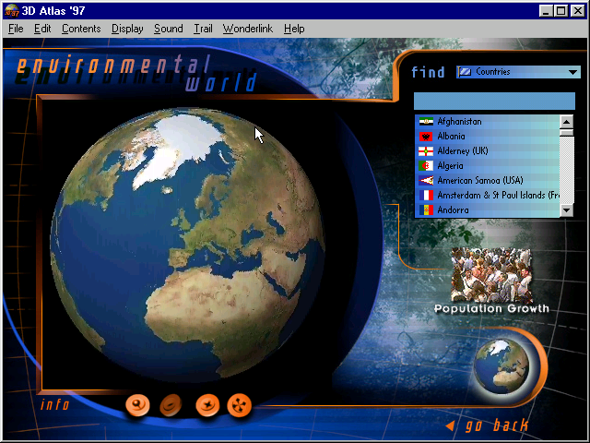The image size is (590, 443).
Task: Select Amsterdam & St Paul Islands entry
Action: (x=487, y=195)
